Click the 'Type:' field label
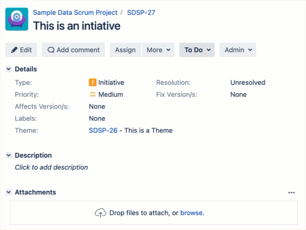The image size is (306, 230). coord(23,82)
